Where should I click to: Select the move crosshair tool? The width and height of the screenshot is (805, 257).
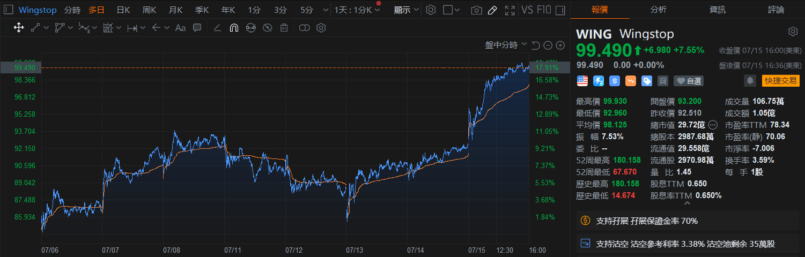coord(19,28)
